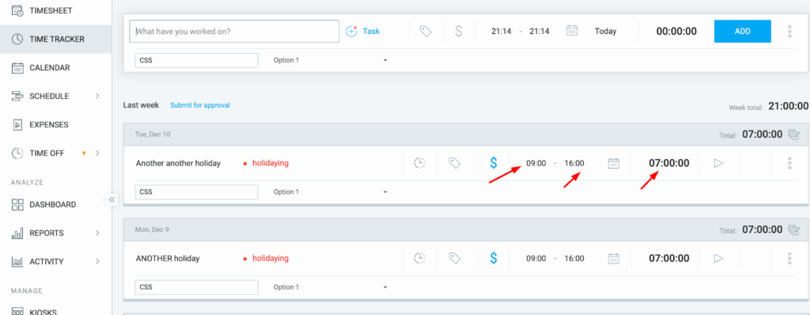Screen dimensions: 810x315
Task: Toggle billable dollar sign in new entry bar
Action: pyautogui.click(x=458, y=31)
